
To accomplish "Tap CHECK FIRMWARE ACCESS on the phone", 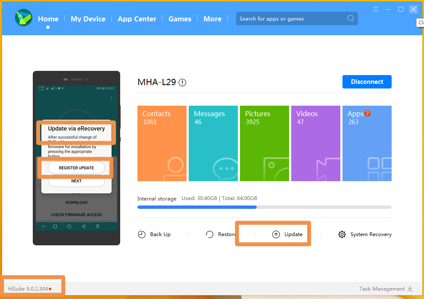I will (x=76, y=215).
